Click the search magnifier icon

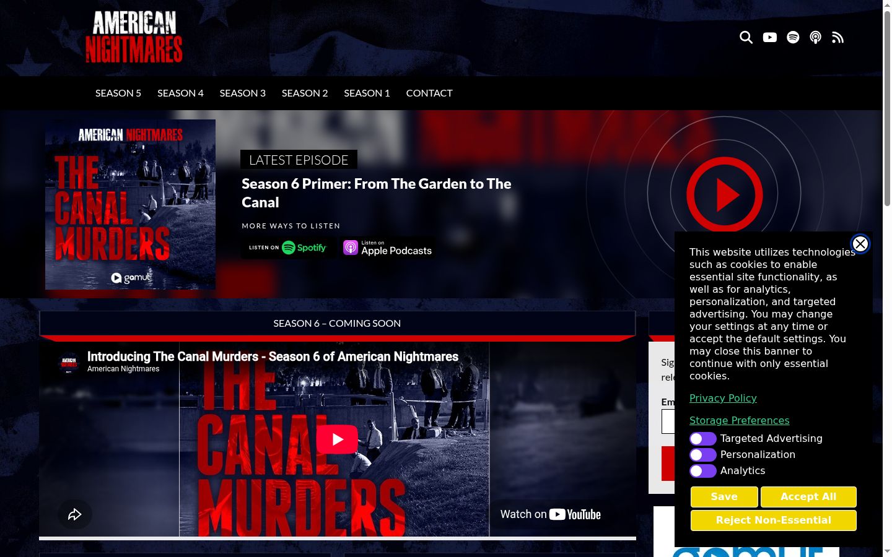coord(746,38)
